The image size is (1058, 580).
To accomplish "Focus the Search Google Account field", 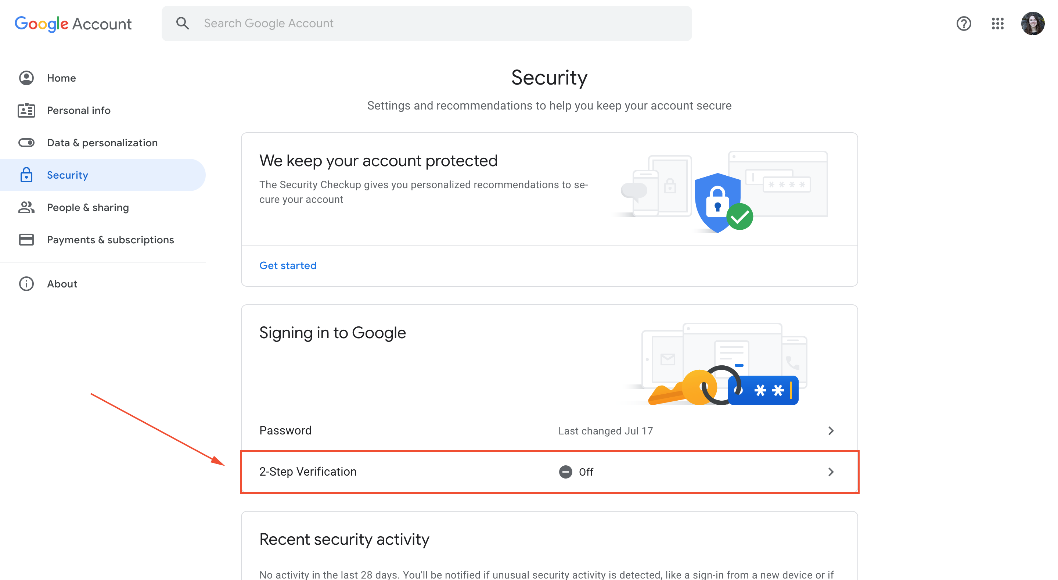I will coord(426,24).
